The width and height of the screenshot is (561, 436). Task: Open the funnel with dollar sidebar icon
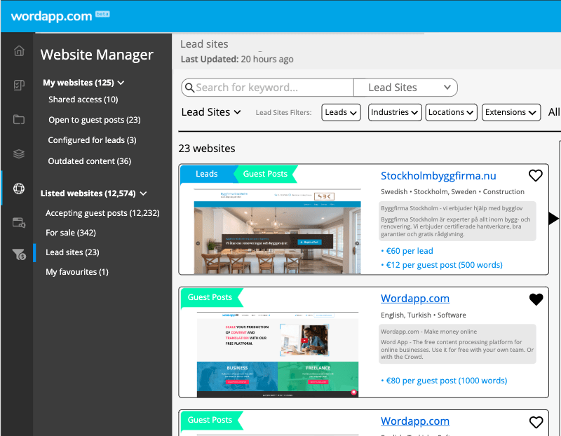click(x=19, y=254)
